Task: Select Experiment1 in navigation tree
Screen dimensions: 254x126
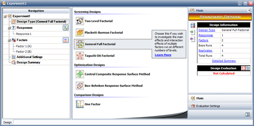Action: pos(21,16)
